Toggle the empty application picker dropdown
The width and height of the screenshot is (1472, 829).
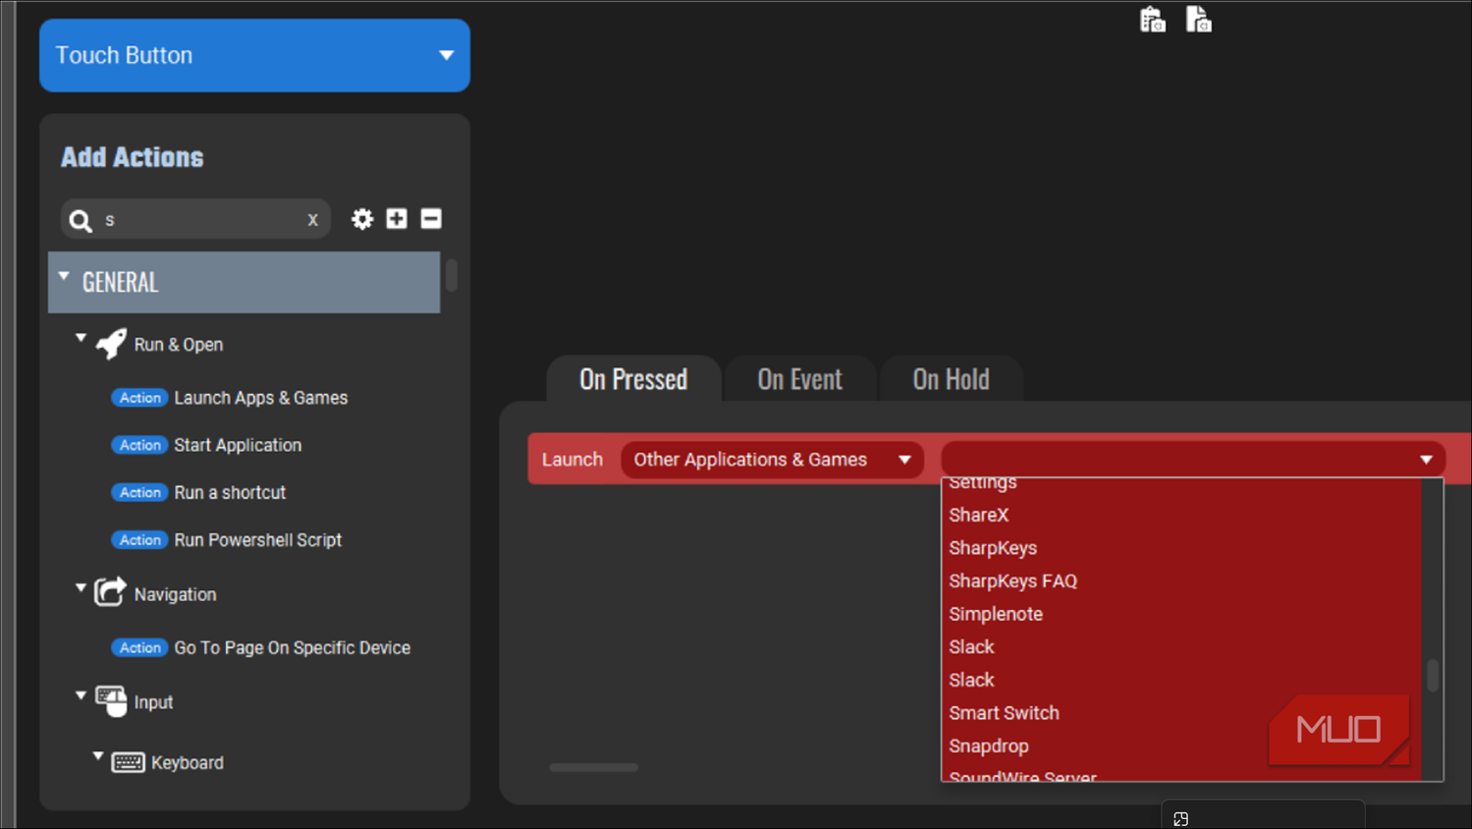pos(1192,459)
